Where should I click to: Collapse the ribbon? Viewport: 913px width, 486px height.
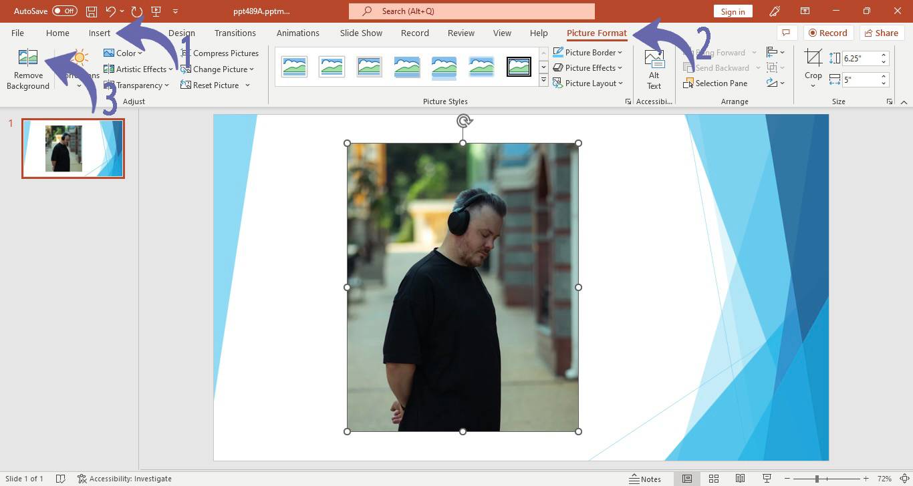click(904, 102)
